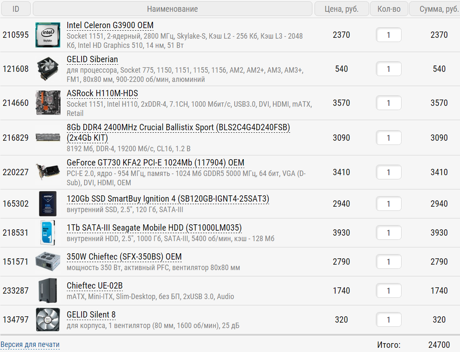Open the 8Gb DDR4 Crucial Ballistix Sport link
460x352 pixels.
(178, 132)
